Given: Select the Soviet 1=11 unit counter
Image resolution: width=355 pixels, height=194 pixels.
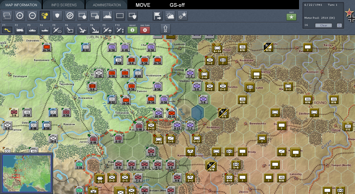Looking at the screenshot, I should coord(151,125).
